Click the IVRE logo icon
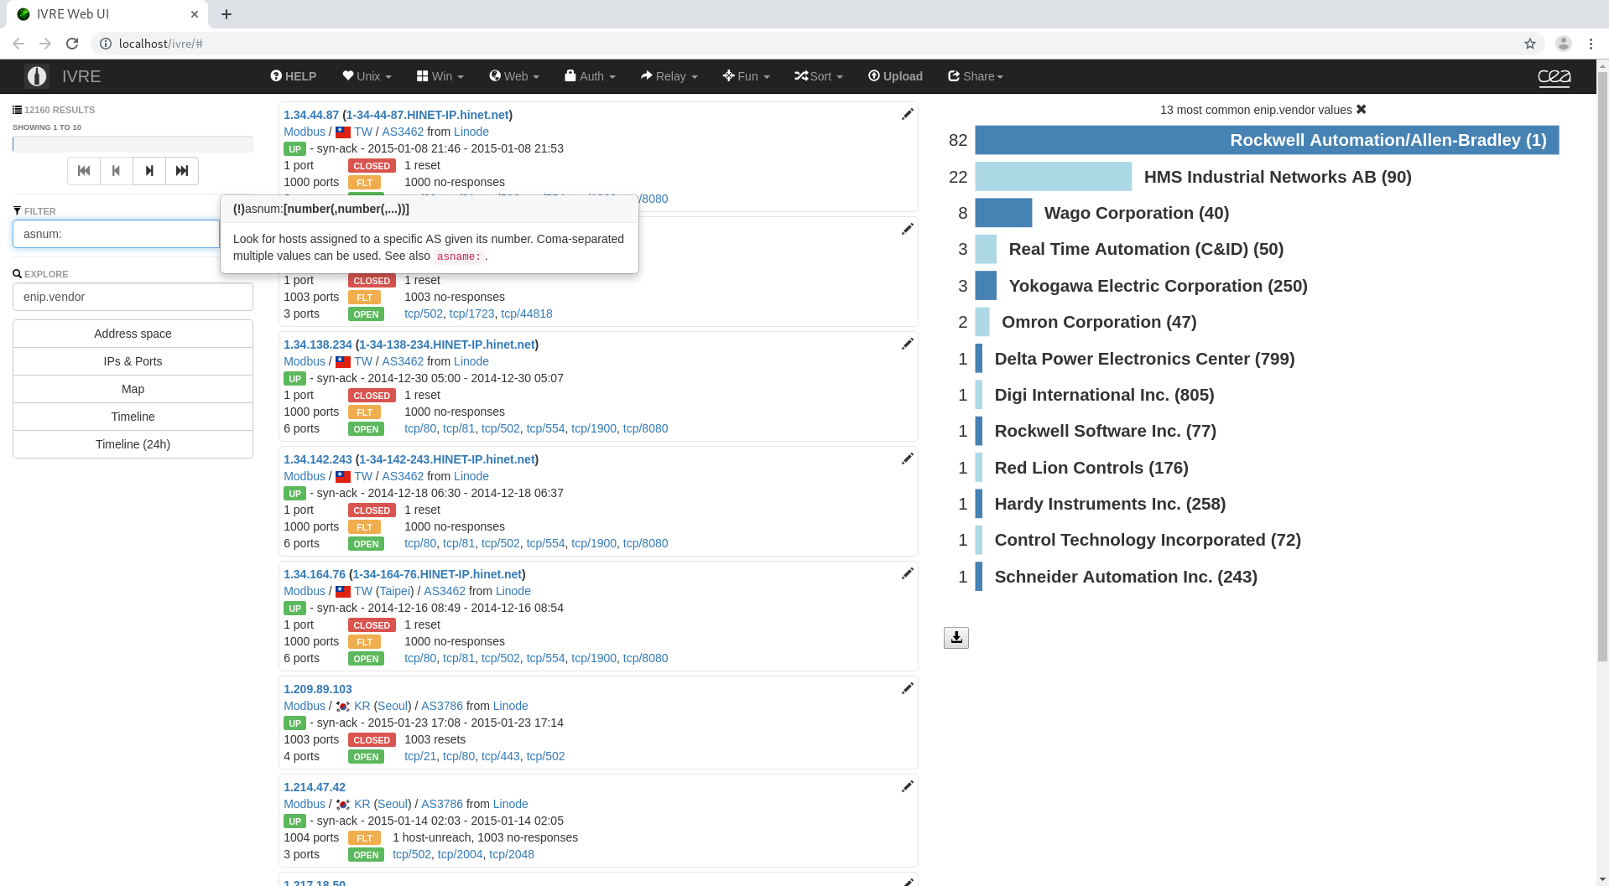 tap(36, 76)
